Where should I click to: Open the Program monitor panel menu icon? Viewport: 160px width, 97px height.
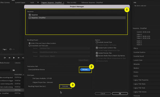click(63, 3)
